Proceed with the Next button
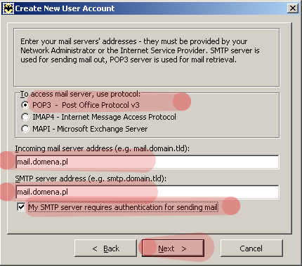The width and height of the screenshot is (302, 266). [x=173, y=248]
